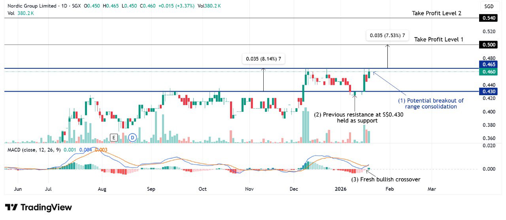
Task: Click the 0.035 (8.14%) measurement label
Action: (264, 59)
